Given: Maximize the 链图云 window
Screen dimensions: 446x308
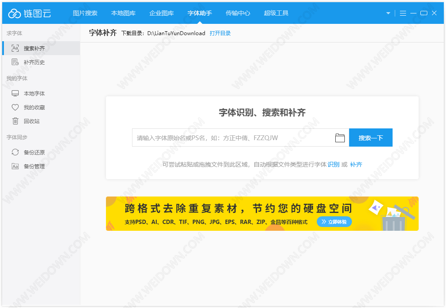Looking at the screenshot, I should click(x=424, y=13).
